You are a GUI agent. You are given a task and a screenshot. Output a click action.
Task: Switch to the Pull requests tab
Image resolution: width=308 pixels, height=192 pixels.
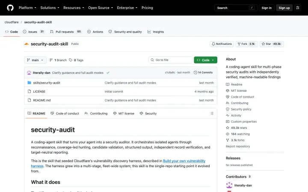pos(65,32)
